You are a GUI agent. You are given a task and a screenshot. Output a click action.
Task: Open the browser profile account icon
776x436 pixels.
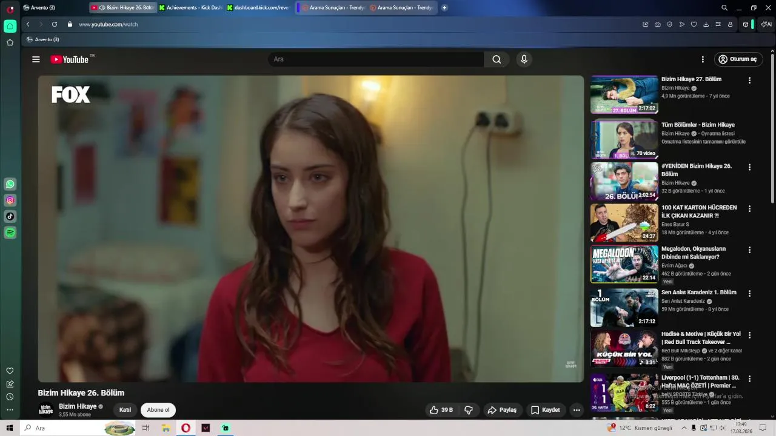tap(731, 24)
